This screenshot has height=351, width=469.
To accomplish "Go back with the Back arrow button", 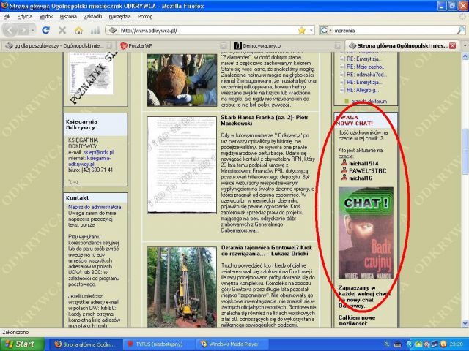I will pos(10,30).
